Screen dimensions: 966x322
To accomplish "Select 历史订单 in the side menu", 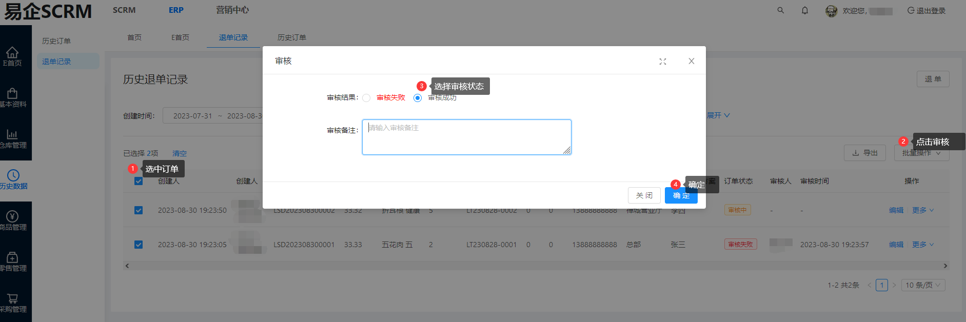I will (x=56, y=41).
